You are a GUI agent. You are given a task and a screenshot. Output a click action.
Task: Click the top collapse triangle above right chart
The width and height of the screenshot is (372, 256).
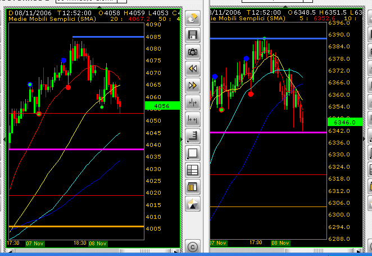pos(286,7)
